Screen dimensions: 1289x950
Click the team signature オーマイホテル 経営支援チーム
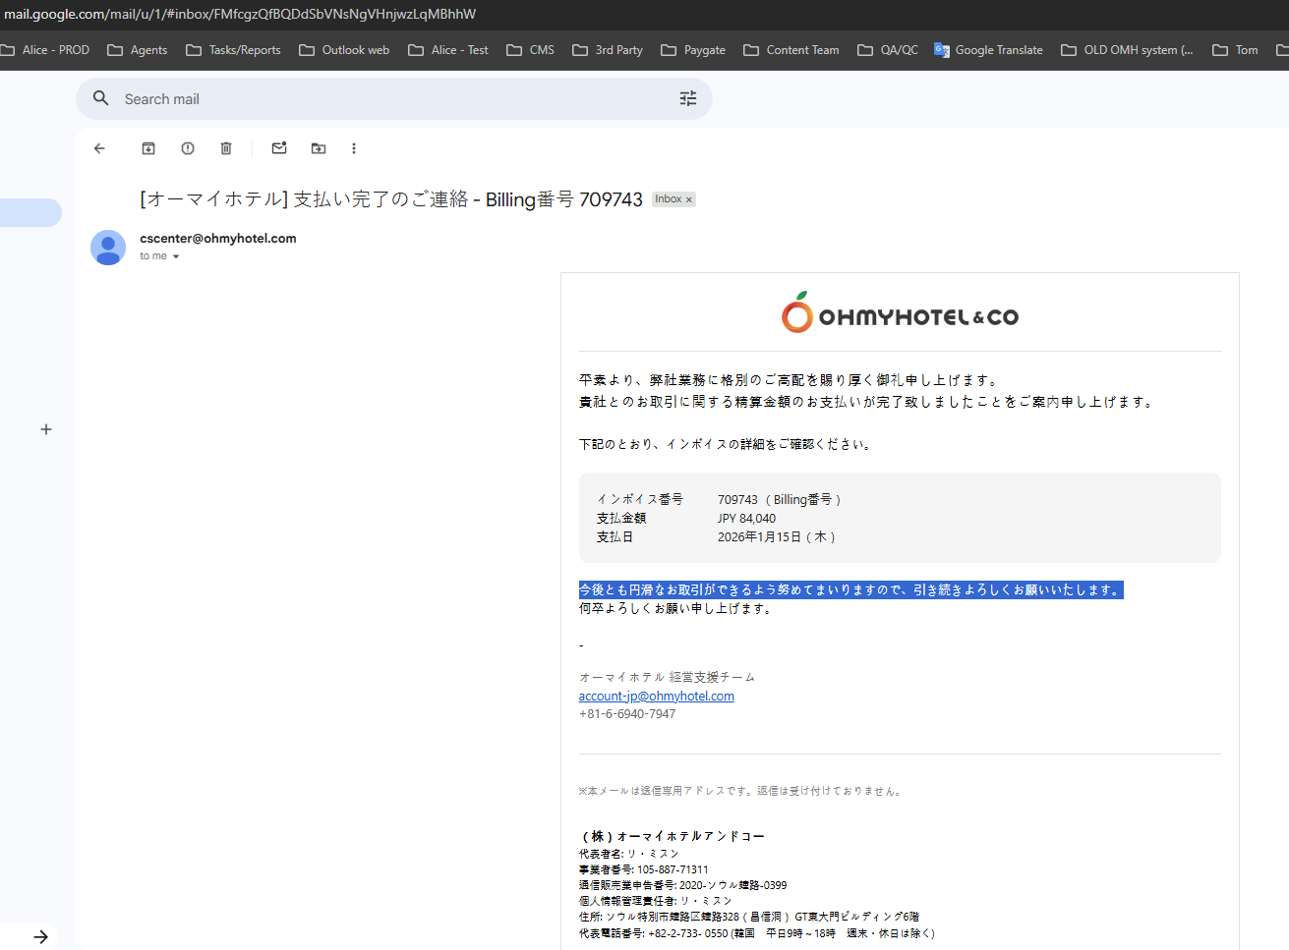(668, 677)
